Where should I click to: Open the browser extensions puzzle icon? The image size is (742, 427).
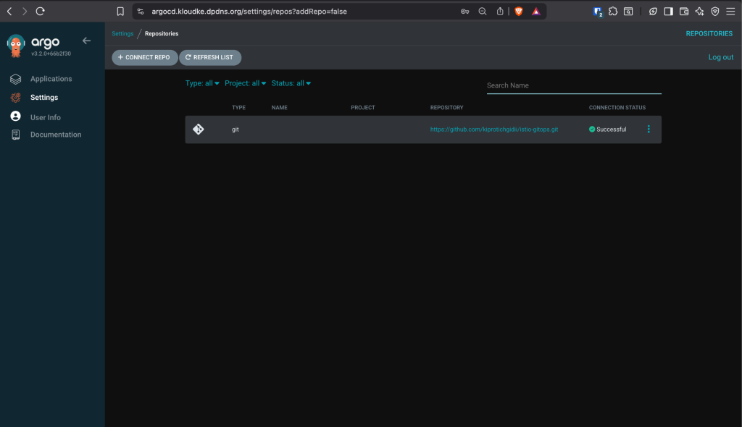click(613, 11)
